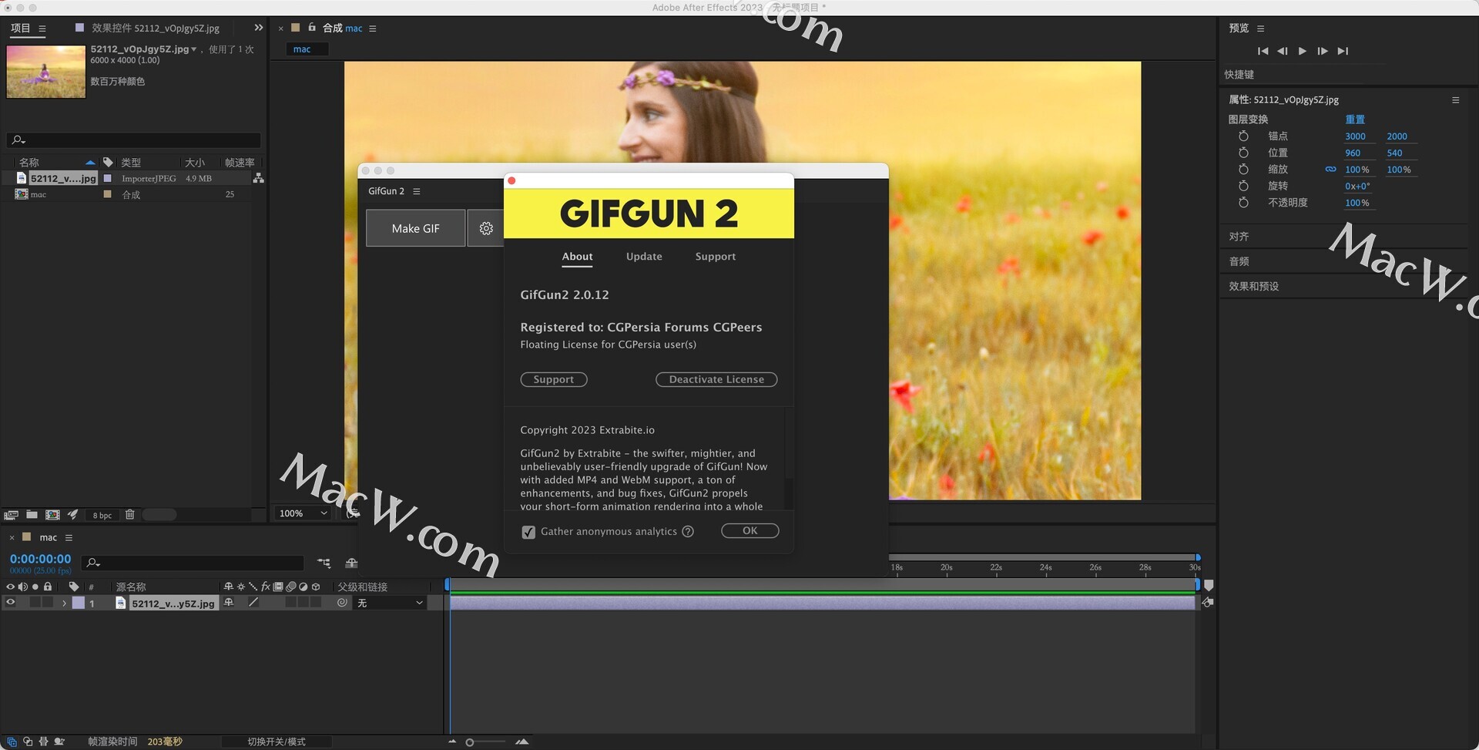The width and height of the screenshot is (1479, 750).
Task: Toggle render time pane icon at timeline bottom
Action: 59,742
